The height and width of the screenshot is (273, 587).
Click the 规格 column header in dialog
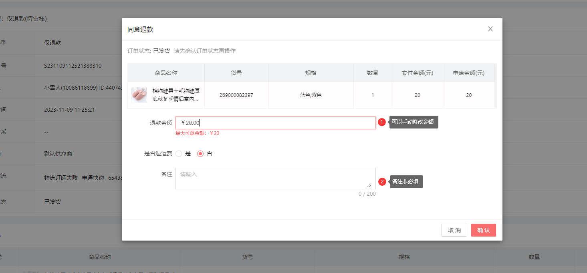pos(311,73)
